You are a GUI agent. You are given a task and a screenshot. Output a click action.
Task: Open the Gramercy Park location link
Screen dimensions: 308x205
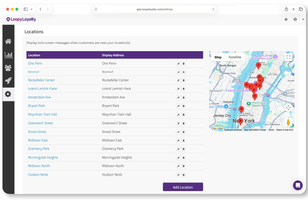(39, 149)
